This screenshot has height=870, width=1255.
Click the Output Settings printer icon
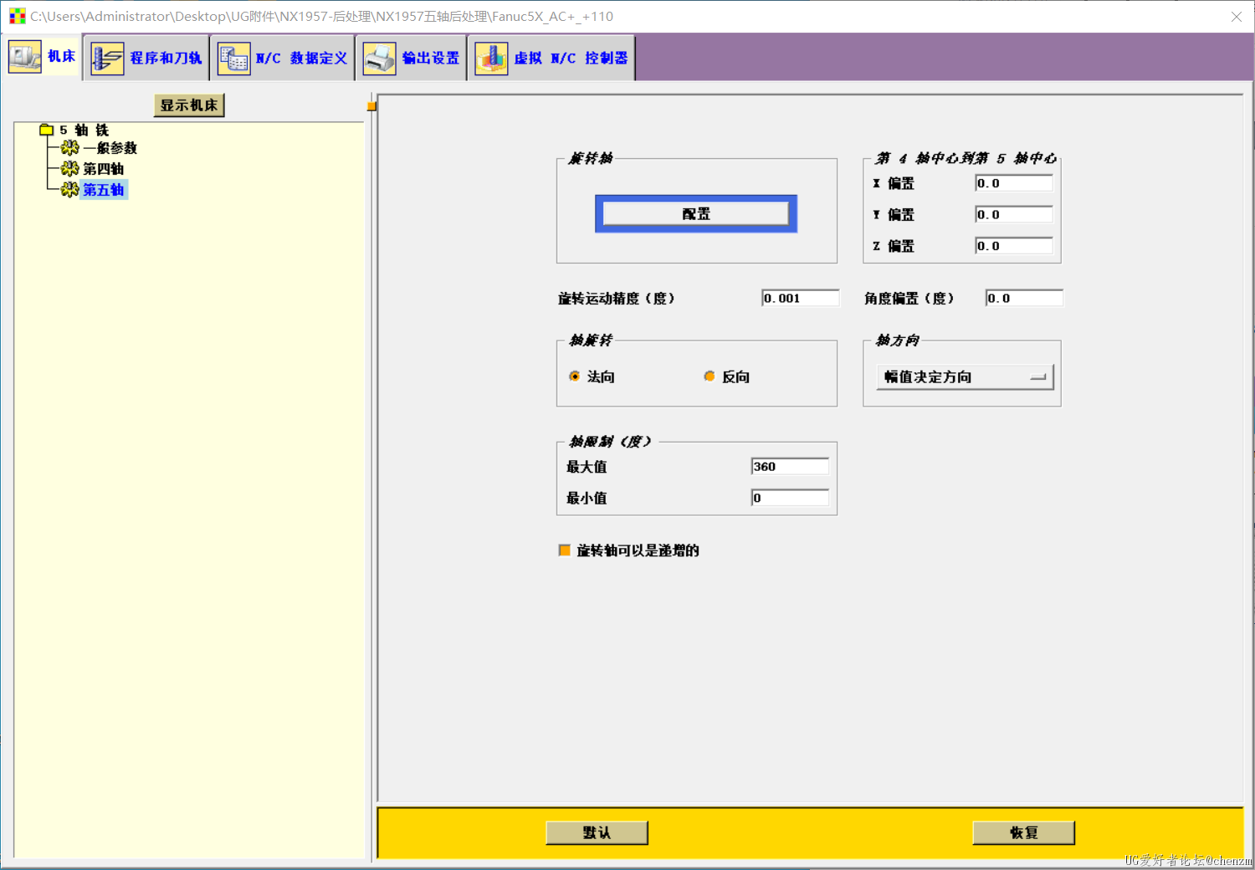pos(379,58)
